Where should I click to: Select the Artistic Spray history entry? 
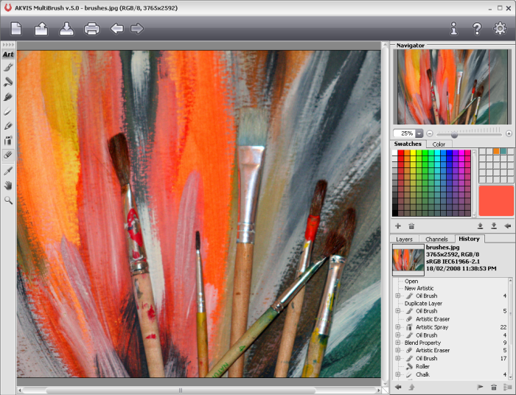432,327
